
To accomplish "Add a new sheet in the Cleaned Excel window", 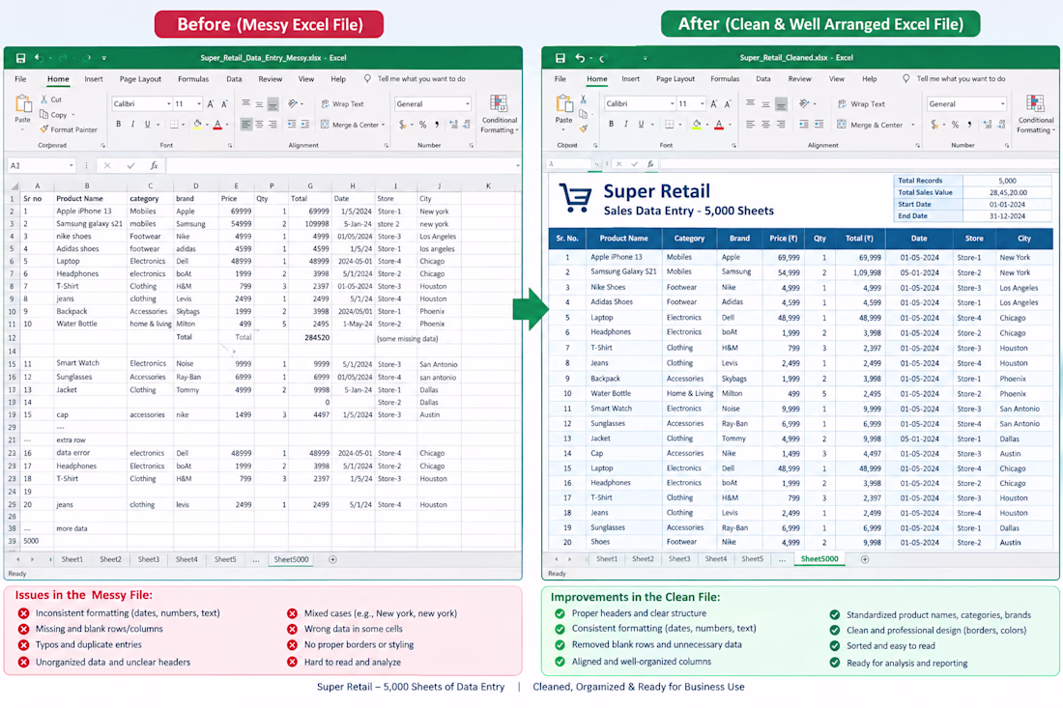I will (x=864, y=559).
